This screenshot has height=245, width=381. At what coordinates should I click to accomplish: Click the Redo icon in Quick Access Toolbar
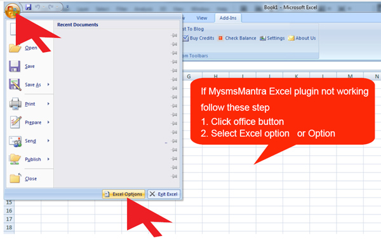[x=51, y=7]
